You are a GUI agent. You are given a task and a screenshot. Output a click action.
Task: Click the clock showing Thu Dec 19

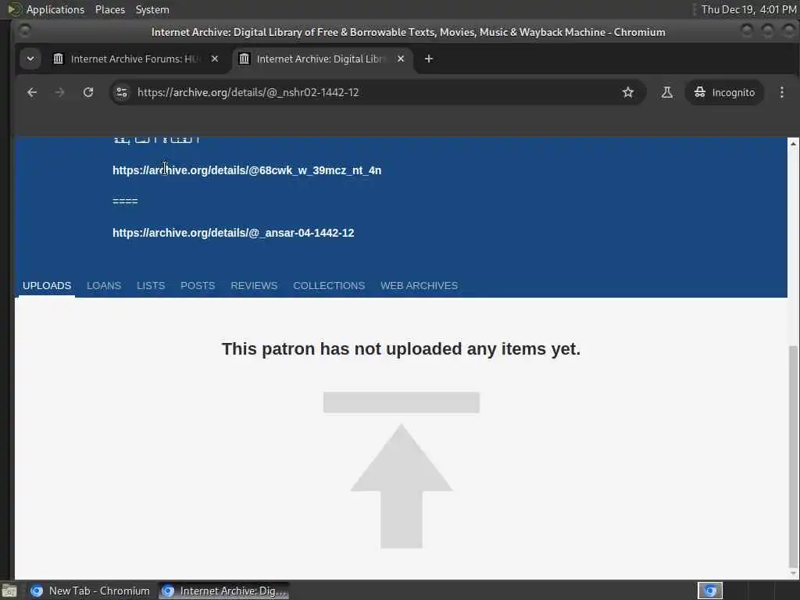[x=748, y=9]
